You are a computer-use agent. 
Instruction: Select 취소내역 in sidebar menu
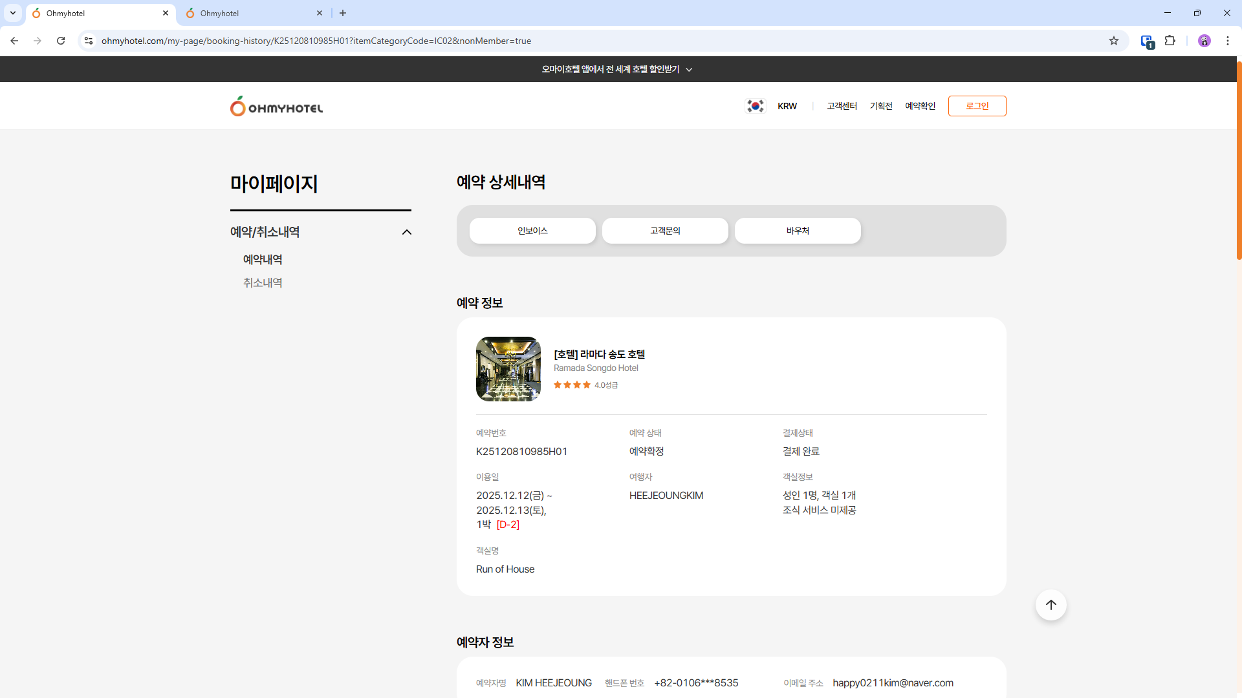pos(263,282)
